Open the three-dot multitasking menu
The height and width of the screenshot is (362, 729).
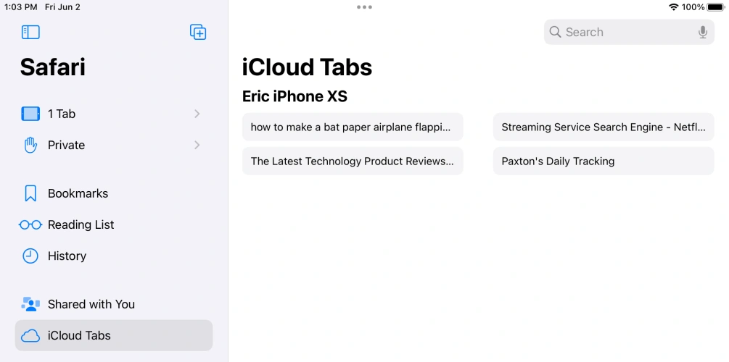click(x=364, y=7)
